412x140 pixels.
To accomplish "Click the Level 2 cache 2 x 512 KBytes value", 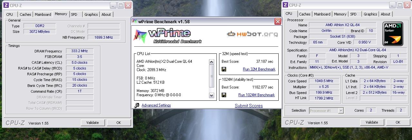I will click(375, 92).
